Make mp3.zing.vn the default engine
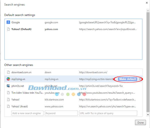Screen dimensions: 150x128 tap(127, 79)
